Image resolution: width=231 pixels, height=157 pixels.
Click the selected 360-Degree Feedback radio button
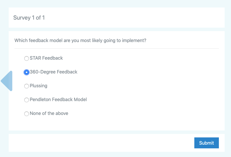[27, 72]
